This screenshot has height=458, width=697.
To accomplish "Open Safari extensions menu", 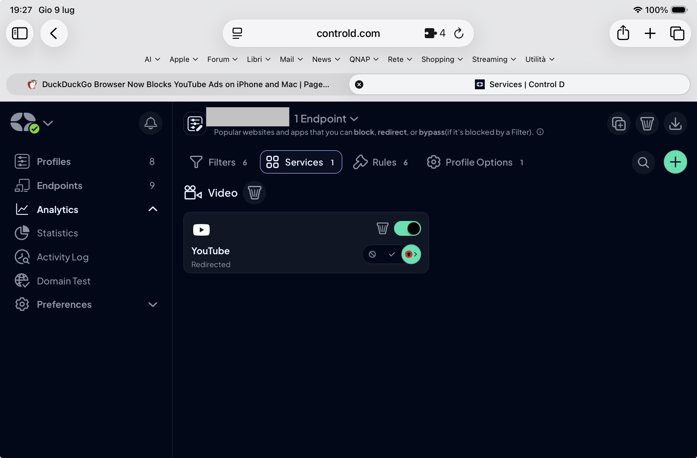I will click(x=435, y=33).
